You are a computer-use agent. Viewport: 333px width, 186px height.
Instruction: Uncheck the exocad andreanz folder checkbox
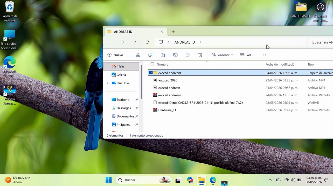coord(151,73)
